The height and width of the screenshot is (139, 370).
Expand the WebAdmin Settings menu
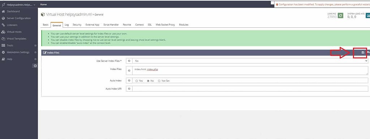19,52
